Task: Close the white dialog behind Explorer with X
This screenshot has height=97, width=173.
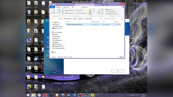Action: click(127, 20)
